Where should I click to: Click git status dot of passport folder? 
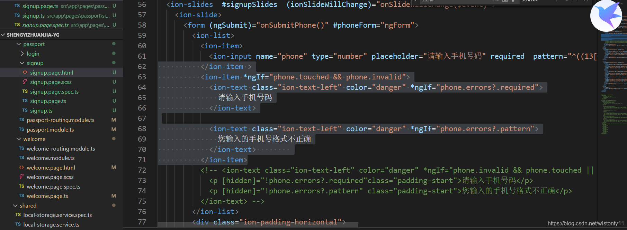(114, 44)
